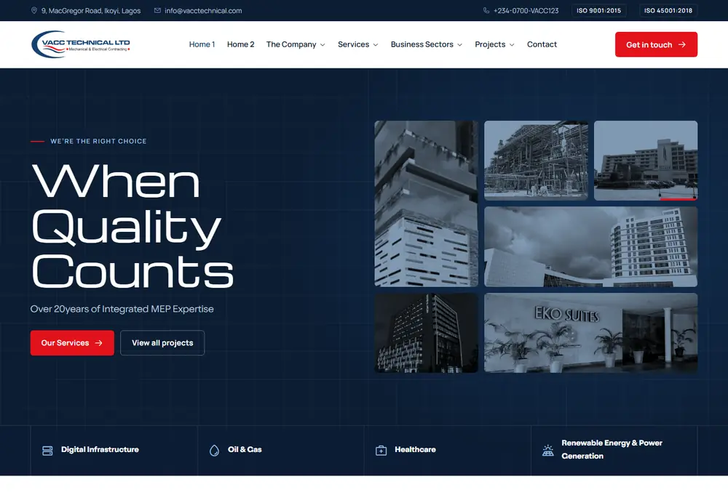
Task: Click the phone icon beside phone number
Action: coord(486,10)
